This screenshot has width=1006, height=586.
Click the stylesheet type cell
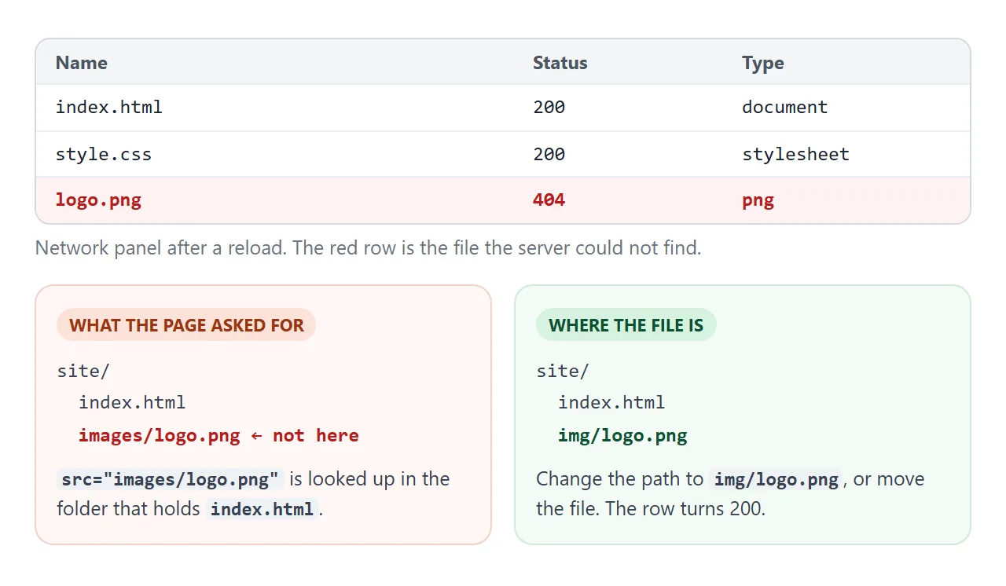pyautogui.click(x=795, y=154)
